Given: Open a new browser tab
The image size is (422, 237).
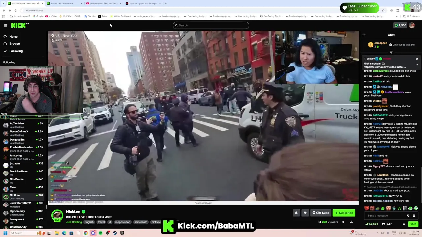Looking at the screenshot, I should [x=166, y=3].
